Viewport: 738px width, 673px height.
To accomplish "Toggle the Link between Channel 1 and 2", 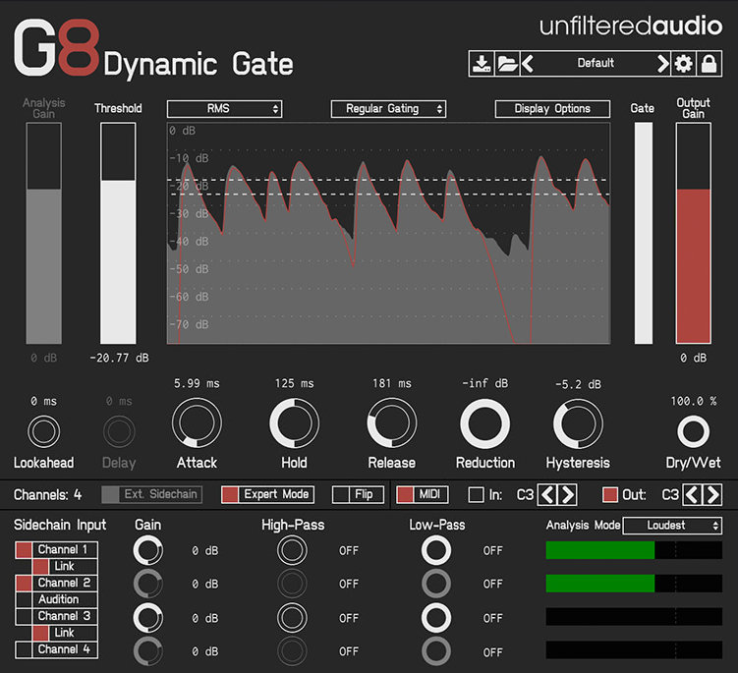I will pos(65,566).
